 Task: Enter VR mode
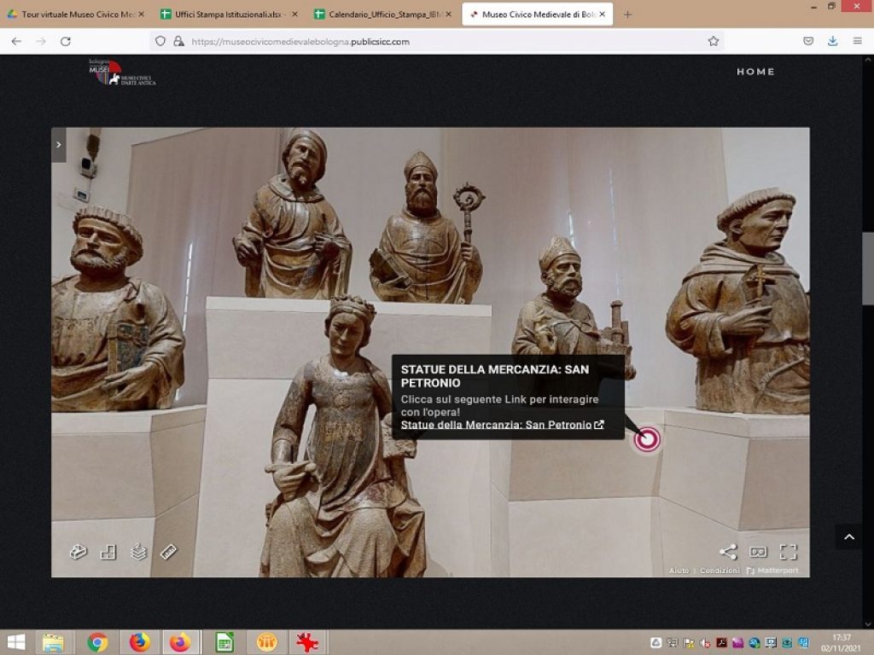[x=757, y=552]
